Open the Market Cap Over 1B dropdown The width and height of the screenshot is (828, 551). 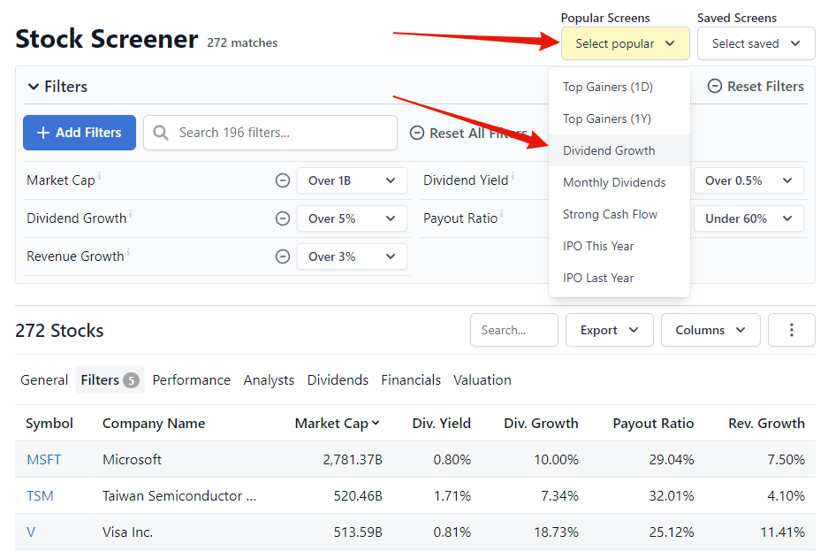tap(352, 180)
